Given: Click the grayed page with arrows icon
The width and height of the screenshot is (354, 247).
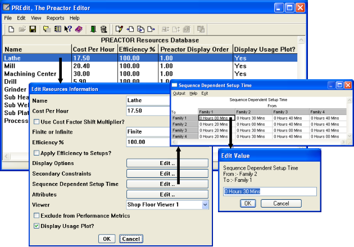Looking at the screenshot, I should click(x=176, y=29).
